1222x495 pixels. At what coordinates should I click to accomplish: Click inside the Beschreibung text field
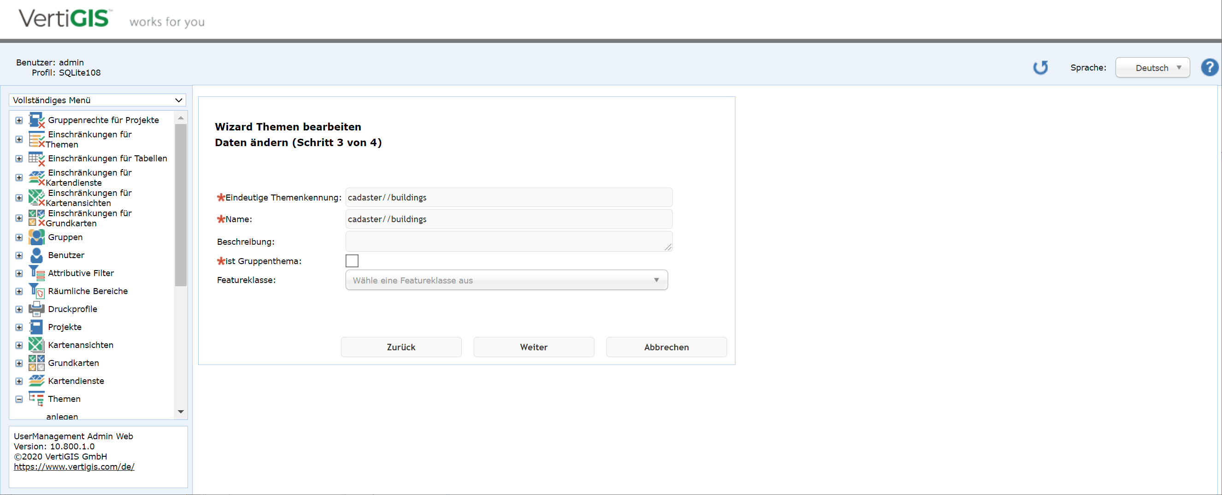coord(508,241)
